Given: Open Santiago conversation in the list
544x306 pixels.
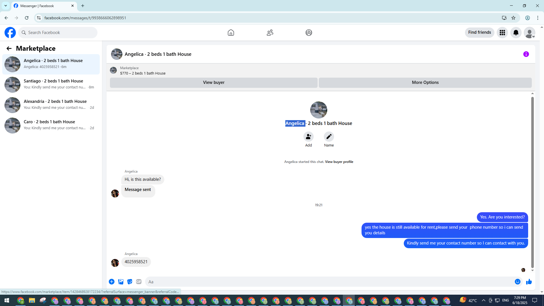Looking at the screenshot, I should [x=51, y=85].
